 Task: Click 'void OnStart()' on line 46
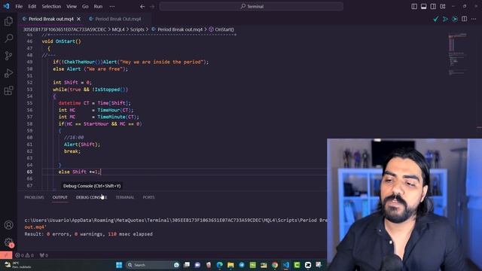(62, 41)
